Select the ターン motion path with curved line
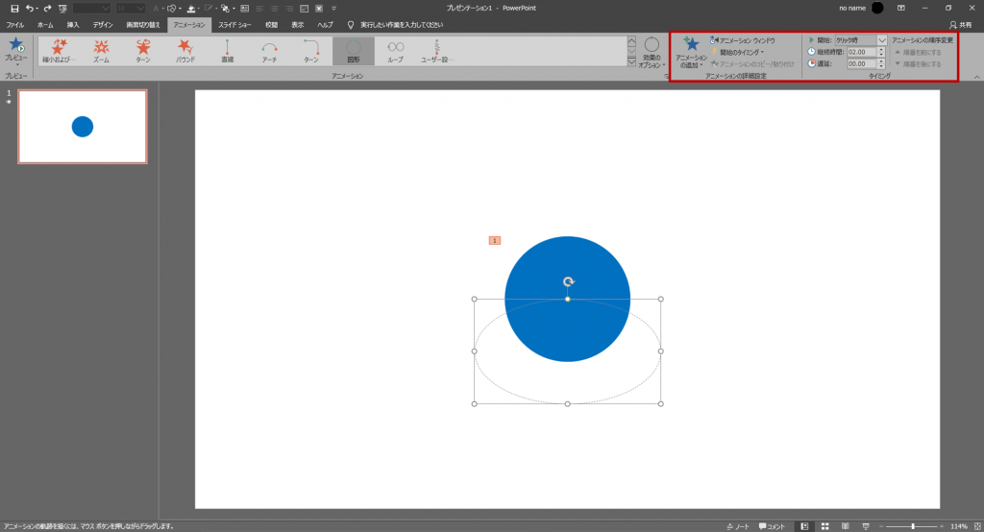Image resolution: width=984 pixels, height=532 pixels. [311, 51]
